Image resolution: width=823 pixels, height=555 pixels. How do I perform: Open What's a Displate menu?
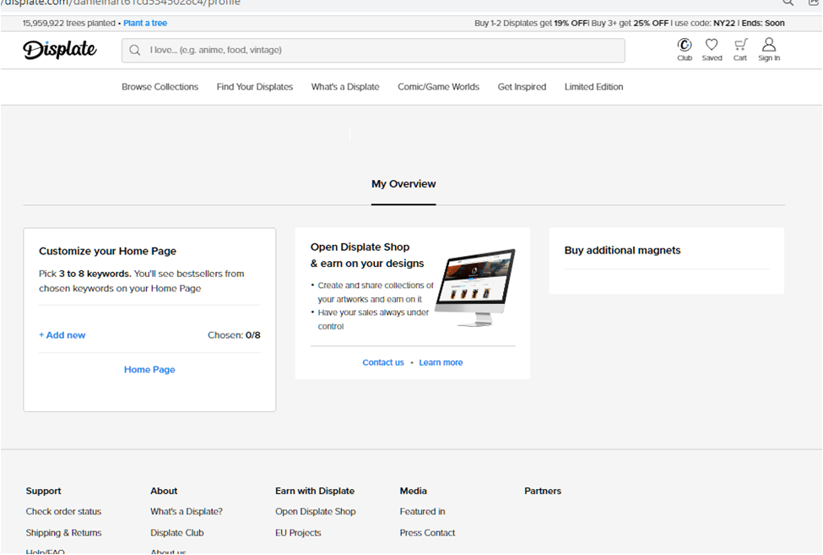[345, 87]
